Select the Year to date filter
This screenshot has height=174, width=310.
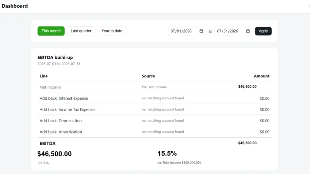click(112, 31)
